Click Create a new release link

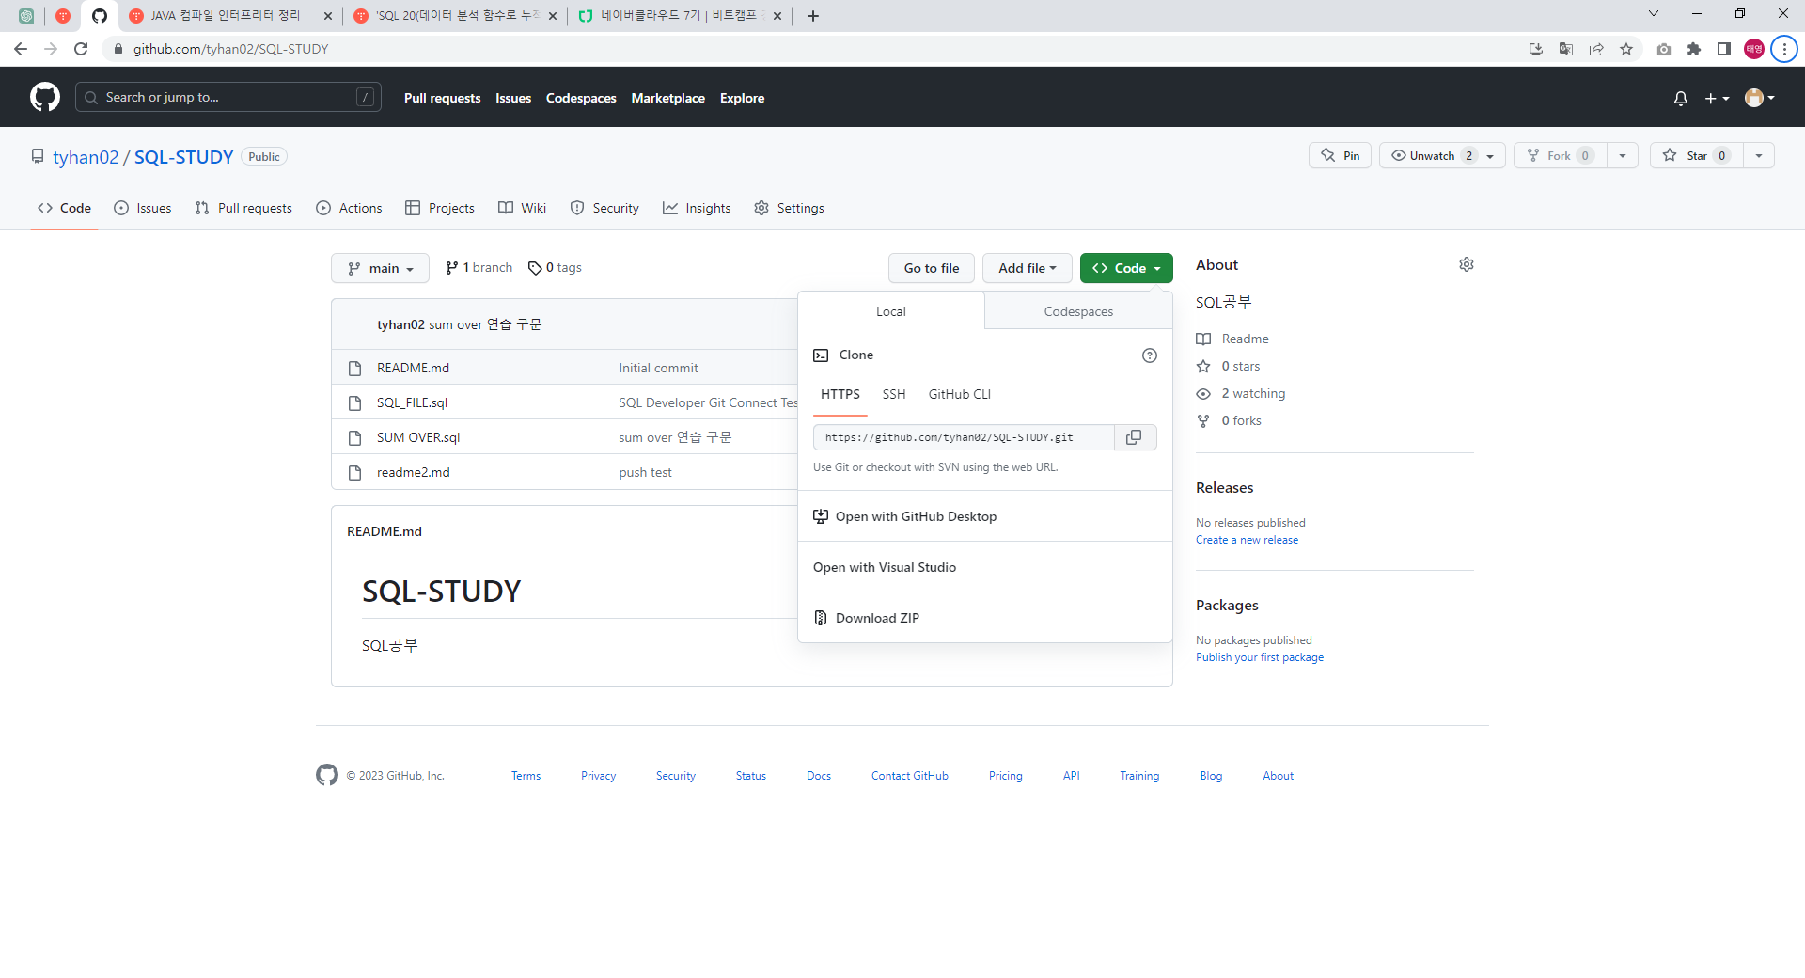[x=1247, y=540]
